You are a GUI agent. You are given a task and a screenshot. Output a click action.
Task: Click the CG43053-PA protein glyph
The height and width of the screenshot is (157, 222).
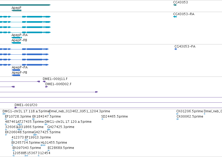[176, 49]
